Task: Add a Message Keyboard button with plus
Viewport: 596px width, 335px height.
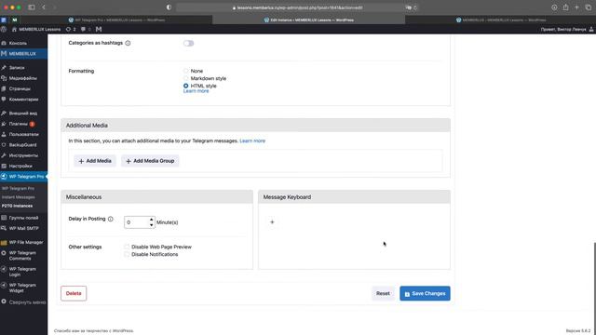Action: point(272,222)
